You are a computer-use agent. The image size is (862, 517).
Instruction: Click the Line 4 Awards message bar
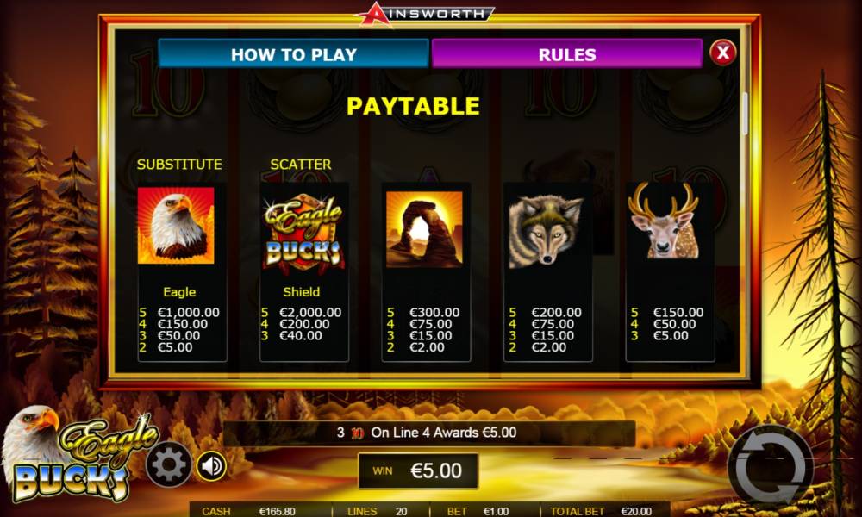428,433
